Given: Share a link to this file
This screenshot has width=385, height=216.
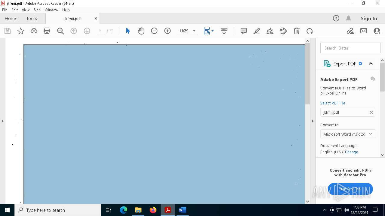Looking at the screenshot, I should 350,31.
